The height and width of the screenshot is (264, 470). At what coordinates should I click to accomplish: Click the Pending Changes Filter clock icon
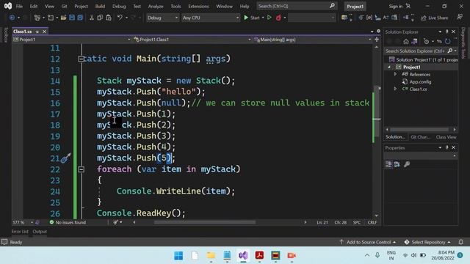coord(426,41)
